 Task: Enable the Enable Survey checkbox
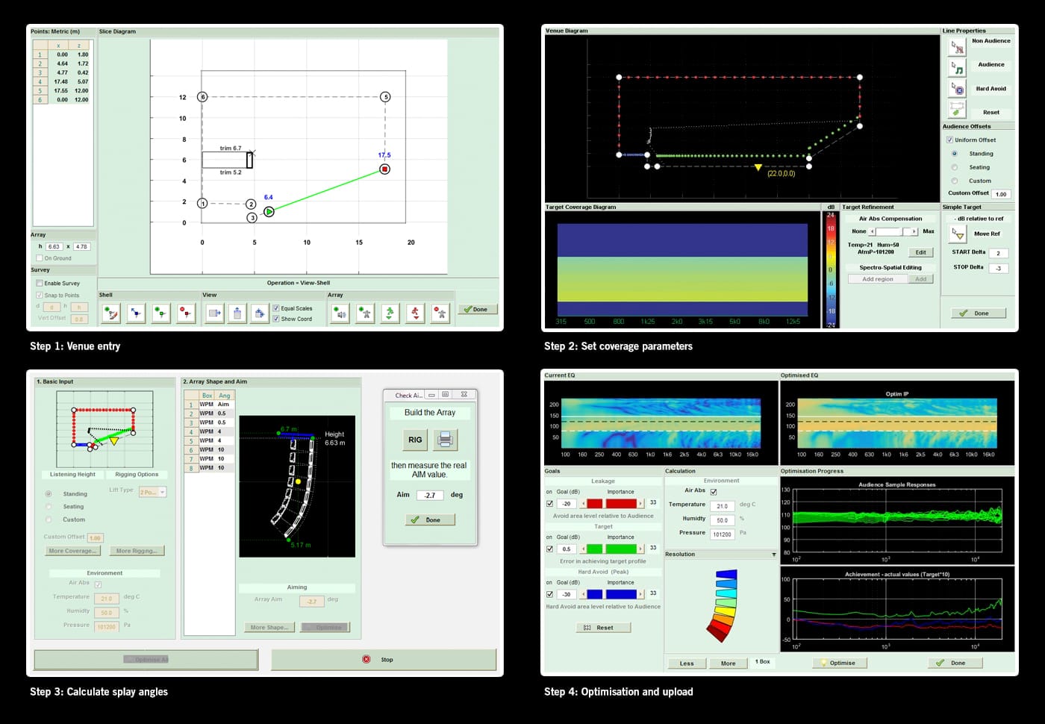click(x=40, y=284)
